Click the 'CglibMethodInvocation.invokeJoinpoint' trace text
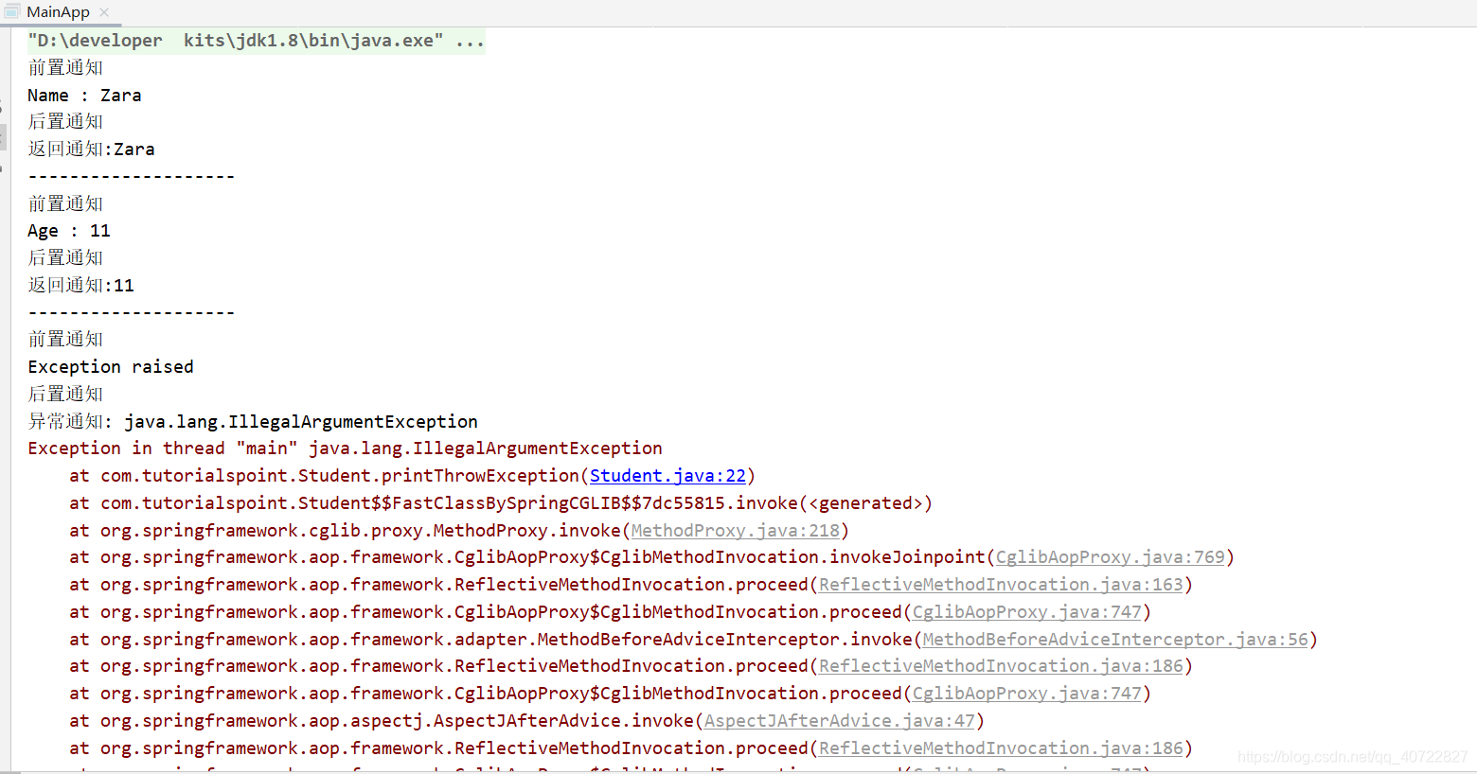Image resolution: width=1477 pixels, height=774 pixels. point(792,557)
